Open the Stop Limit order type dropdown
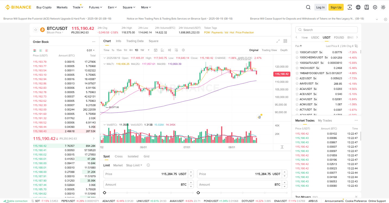This screenshot has height=203, width=389. [134, 165]
